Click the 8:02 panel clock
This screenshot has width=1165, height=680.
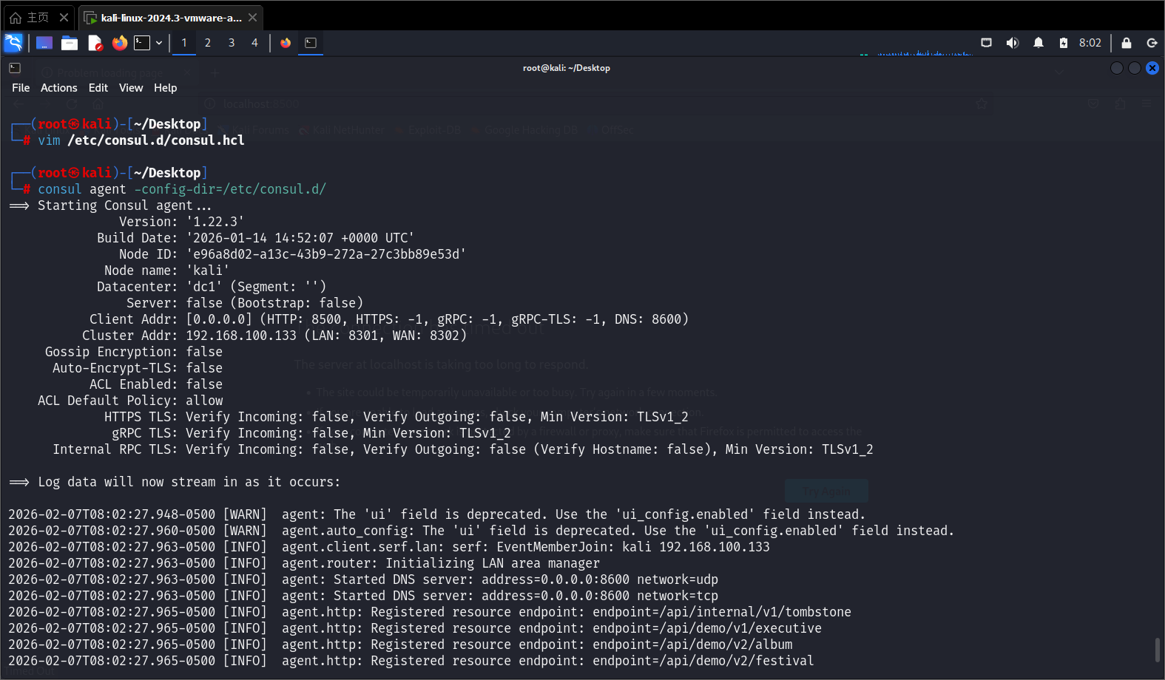1090,43
